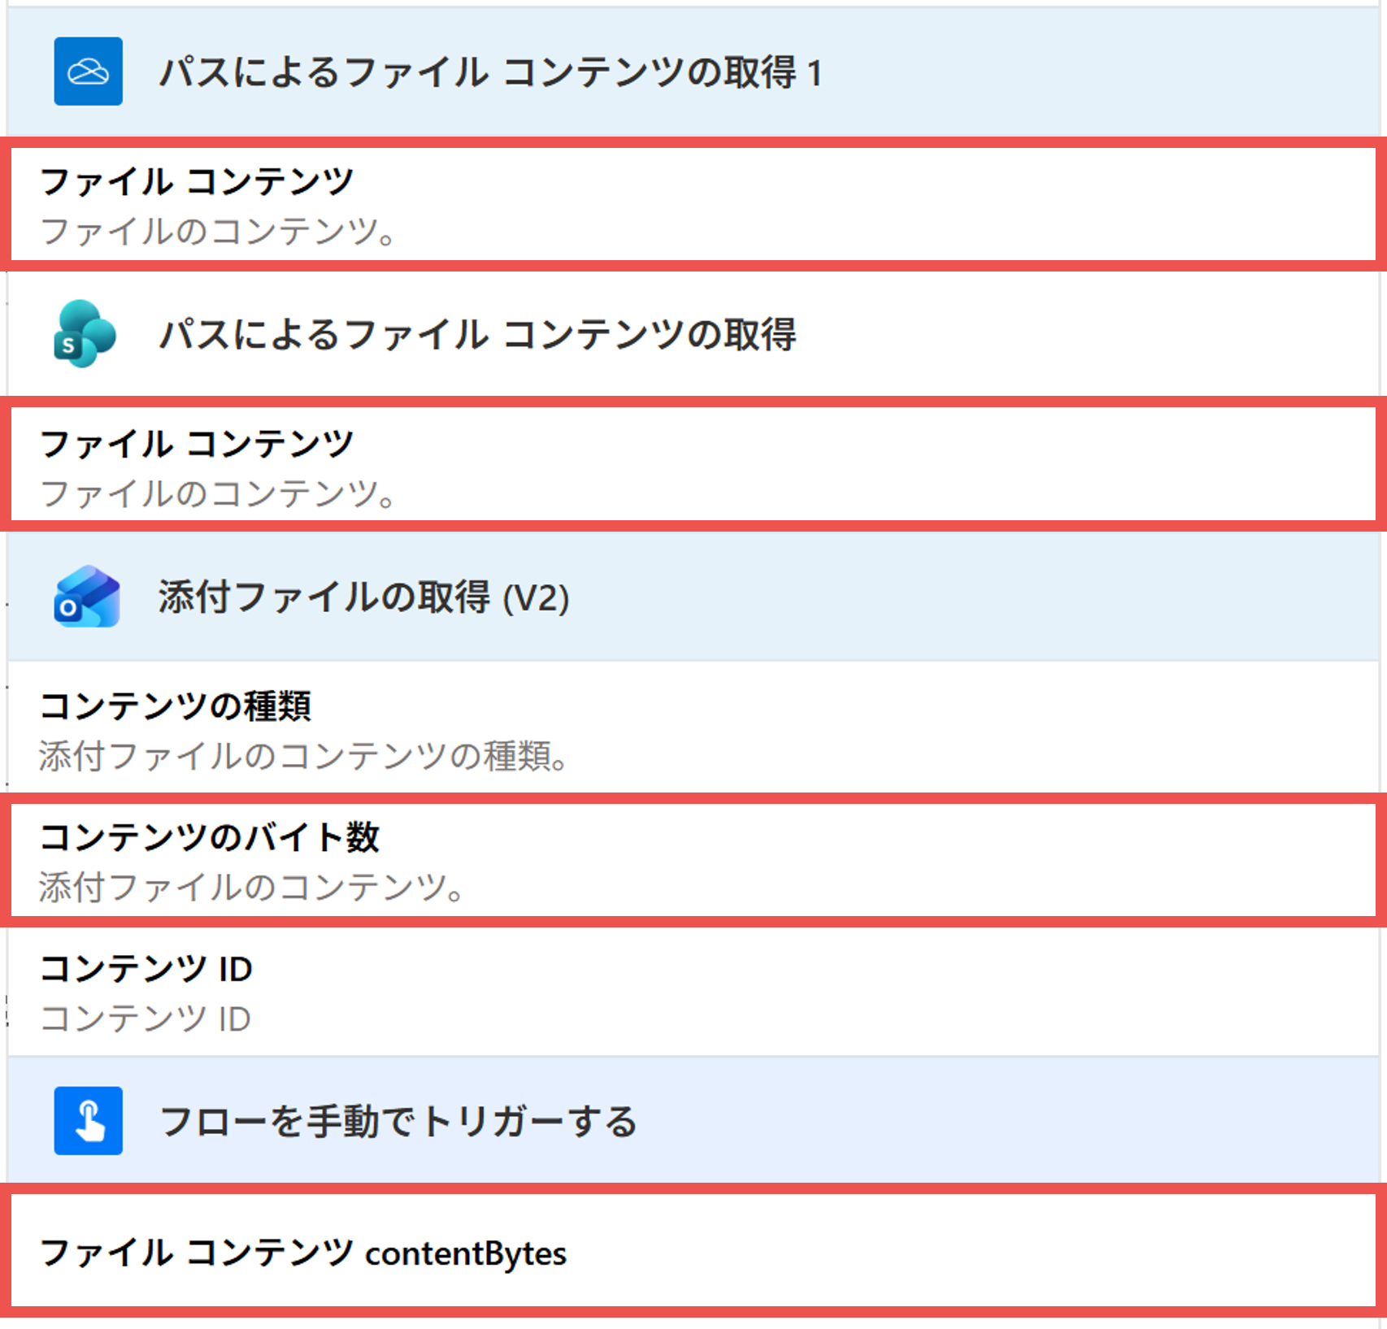The width and height of the screenshot is (1387, 1329).
Task: Click the Outlook connector icon
Action: point(87,596)
